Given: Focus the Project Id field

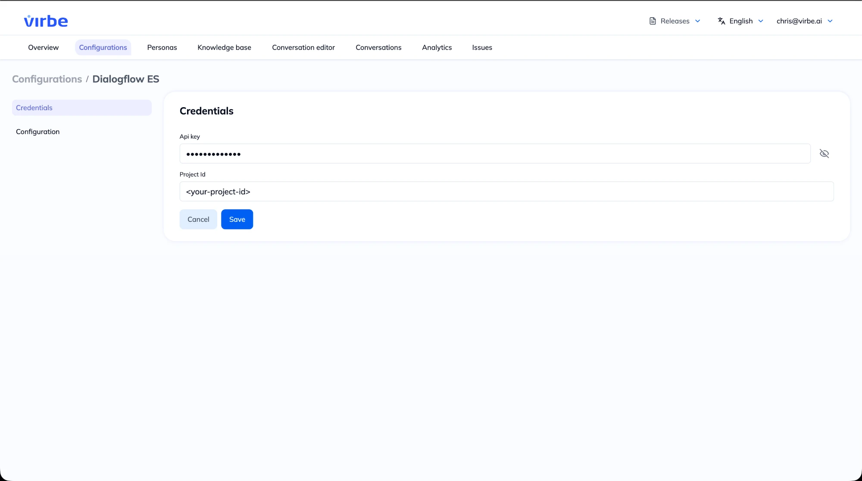Looking at the screenshot, I should tap(506, 192).
